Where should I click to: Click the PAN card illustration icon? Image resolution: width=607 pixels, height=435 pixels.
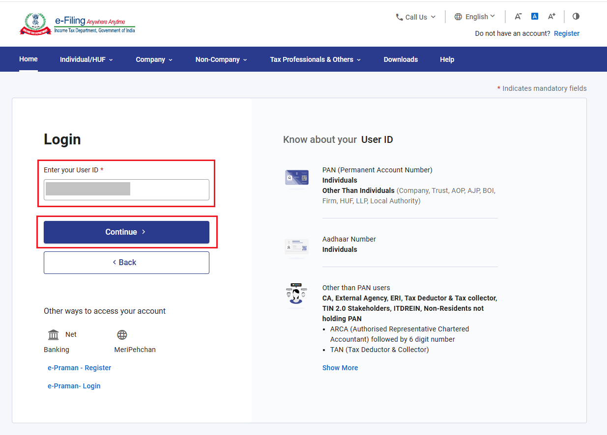click(297, 179)
